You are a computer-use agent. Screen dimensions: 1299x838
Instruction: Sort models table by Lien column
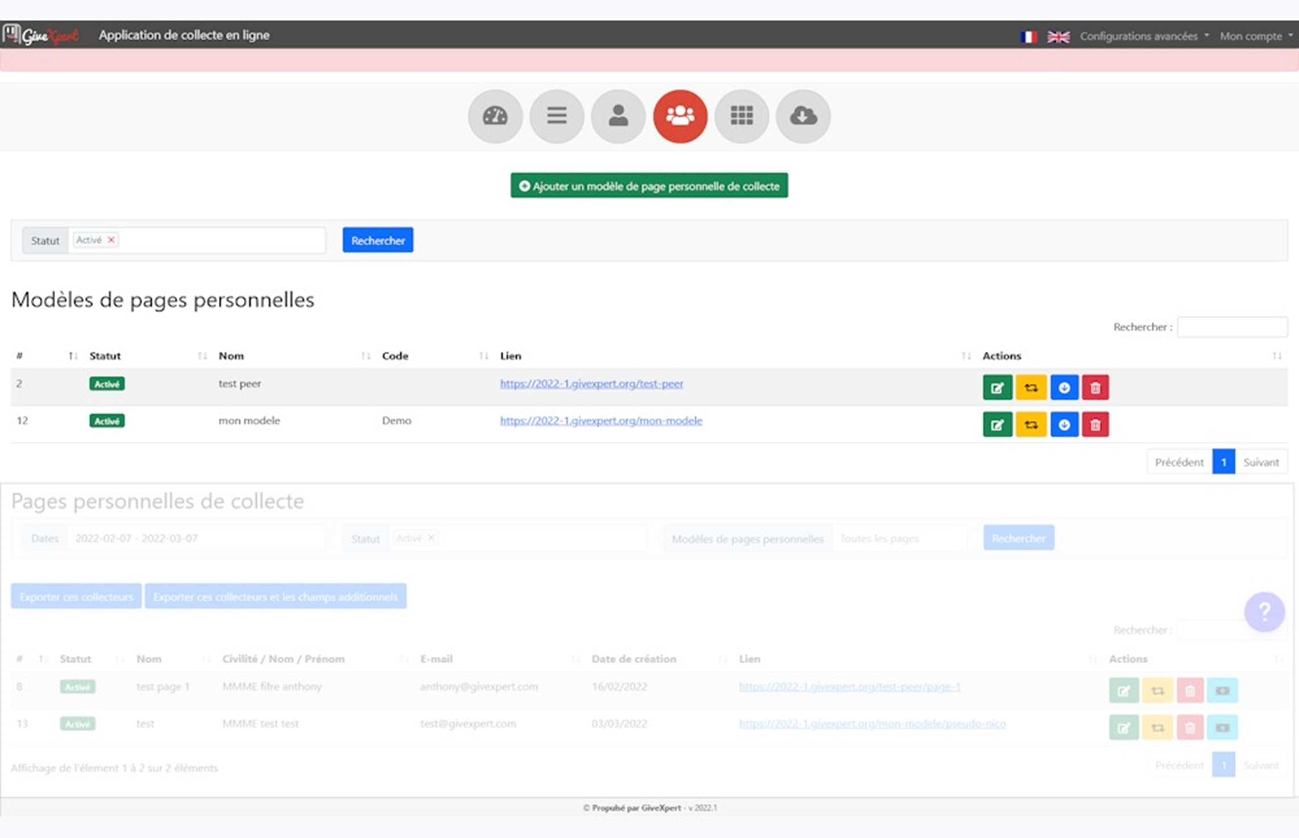pos(735,356)
